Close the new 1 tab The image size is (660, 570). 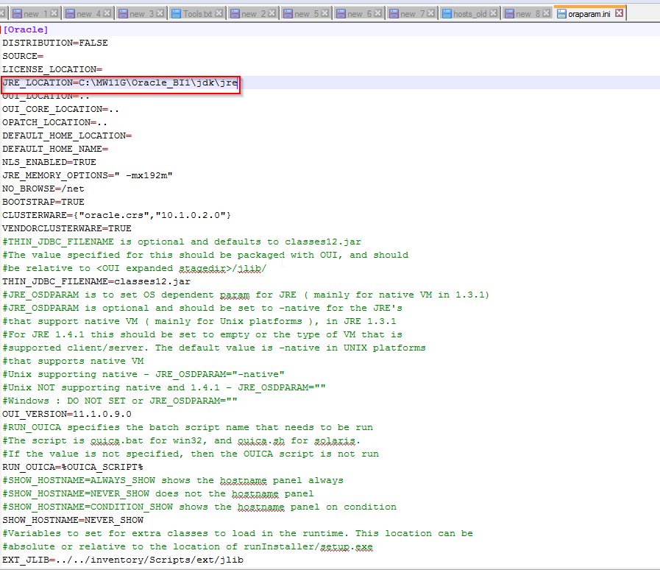tap(54, 13)
